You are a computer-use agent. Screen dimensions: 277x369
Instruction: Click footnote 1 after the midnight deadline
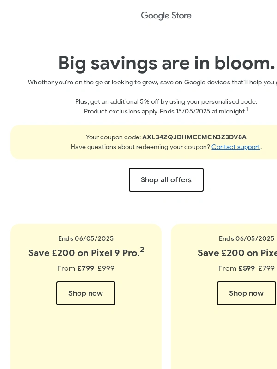(247, 109)
